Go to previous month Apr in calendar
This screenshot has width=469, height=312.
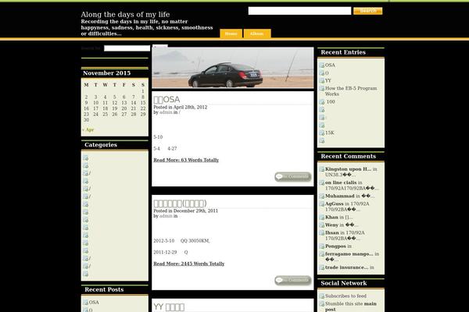(88, 129)
